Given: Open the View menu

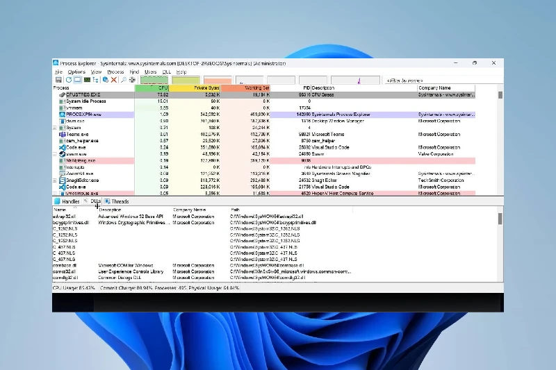Looking at the screenshot, I should tap(96, 72).
